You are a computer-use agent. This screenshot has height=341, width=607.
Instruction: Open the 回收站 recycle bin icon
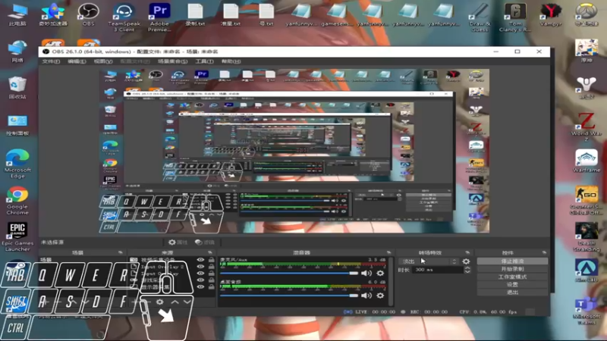pos(17,87)
